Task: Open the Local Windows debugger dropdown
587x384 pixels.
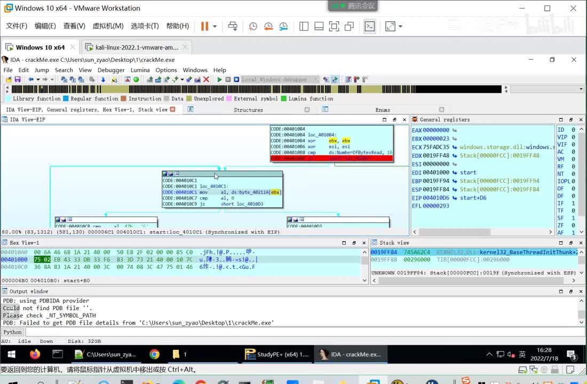Action: point(316,79)
